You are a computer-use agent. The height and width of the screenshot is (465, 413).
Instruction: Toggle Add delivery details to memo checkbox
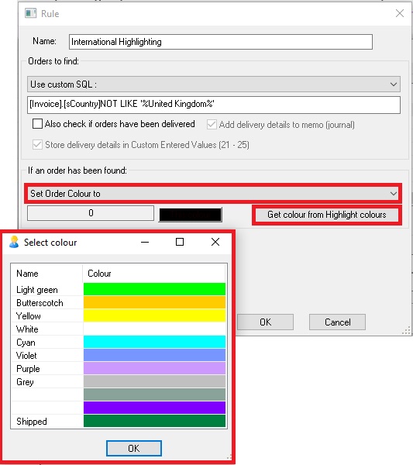[x=212, y=124]
